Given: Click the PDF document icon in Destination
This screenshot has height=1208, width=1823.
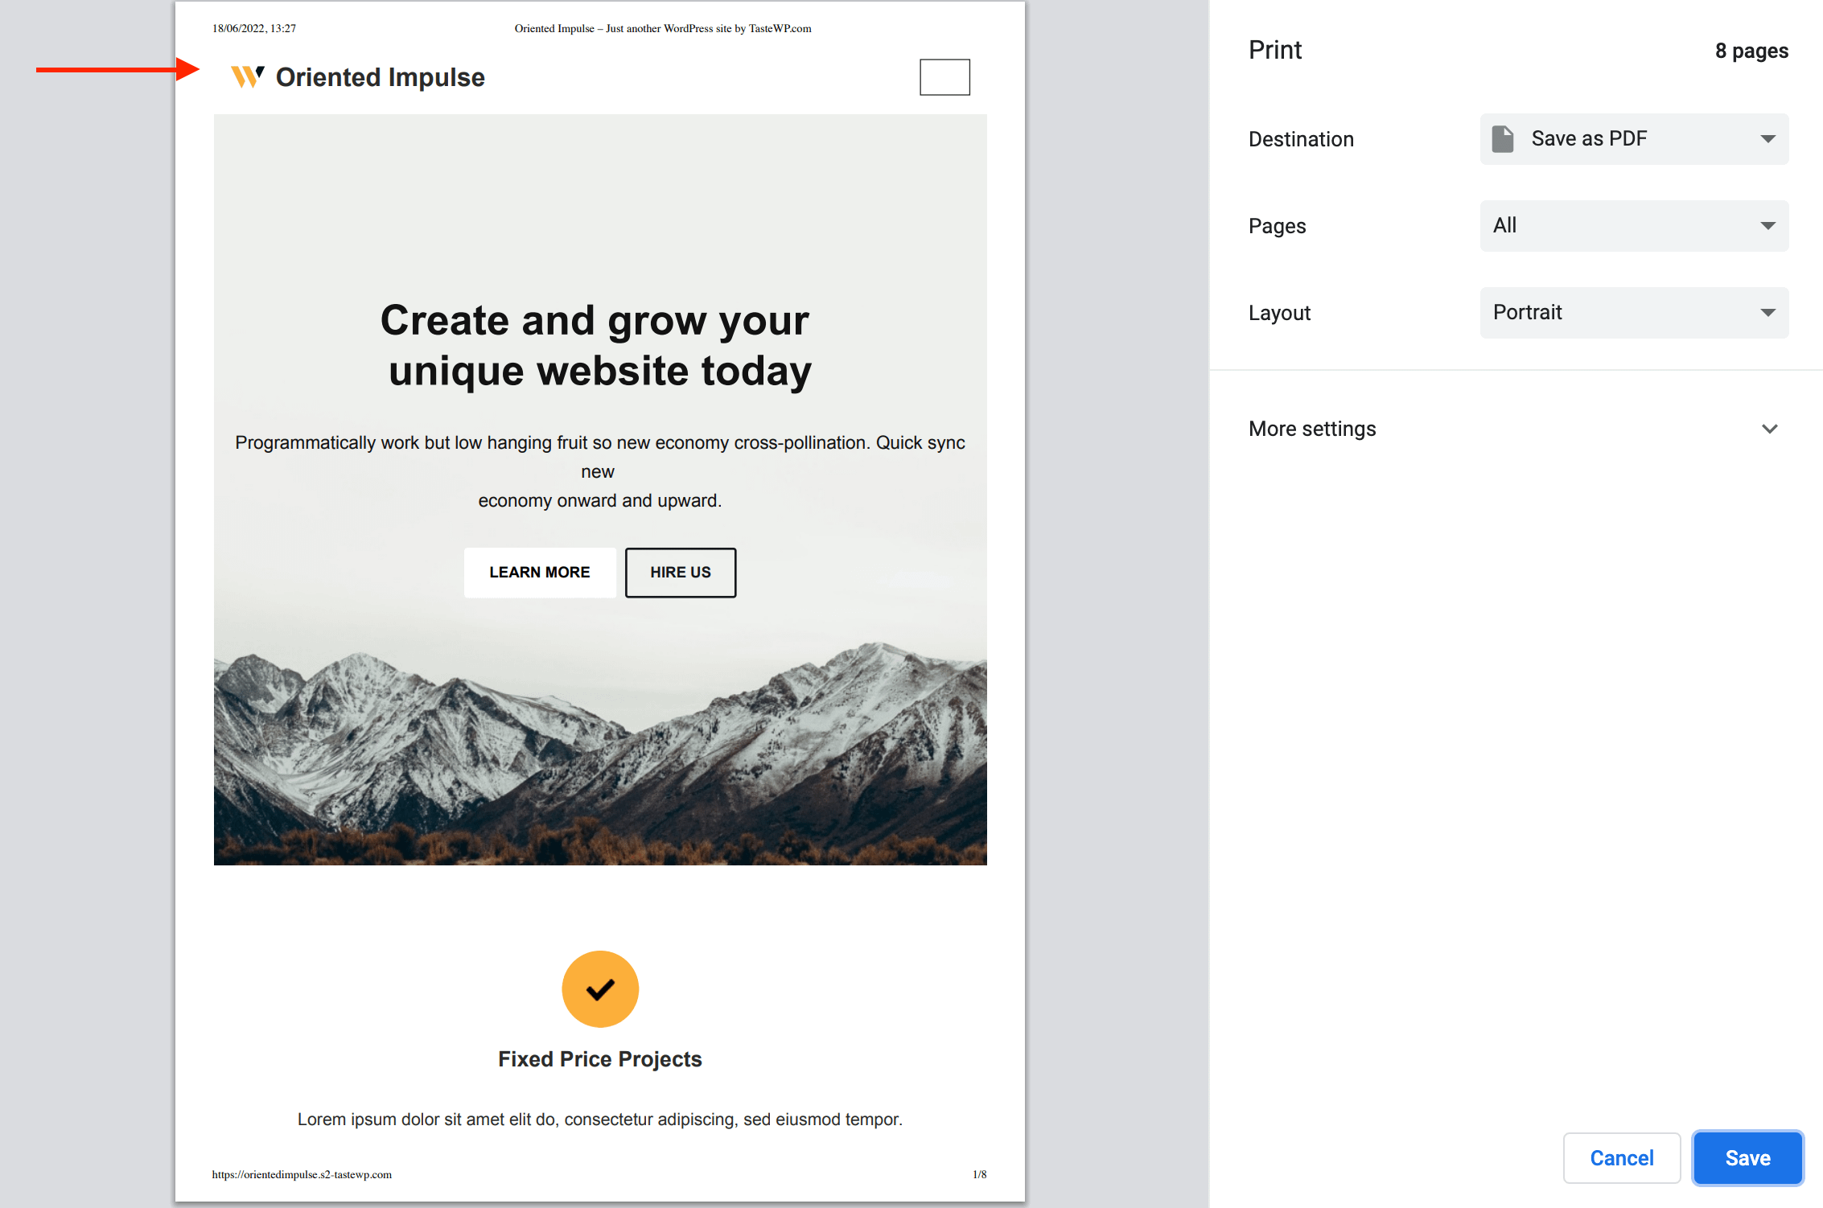Looking at the screenshot, I should [x=1502, y=139].
